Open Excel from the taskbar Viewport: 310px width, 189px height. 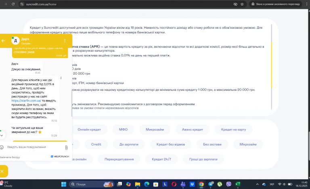point(238,184)
